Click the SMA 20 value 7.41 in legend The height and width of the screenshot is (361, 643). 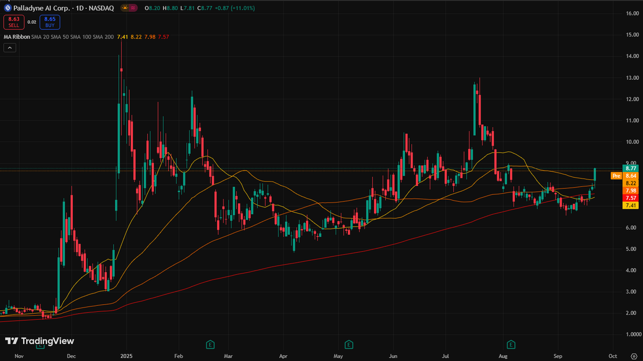point(122,37)
